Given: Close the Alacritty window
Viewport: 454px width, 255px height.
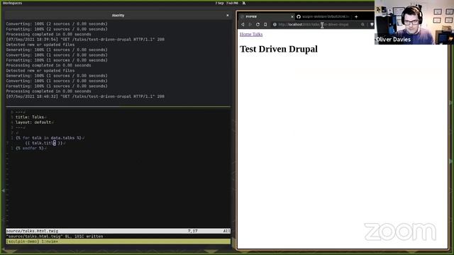Looking at the screenshot, I should tap(227, 16).
